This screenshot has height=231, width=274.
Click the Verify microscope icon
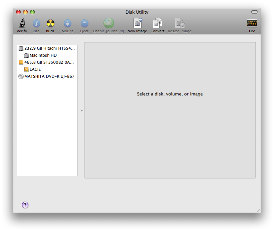coord(22,23)
